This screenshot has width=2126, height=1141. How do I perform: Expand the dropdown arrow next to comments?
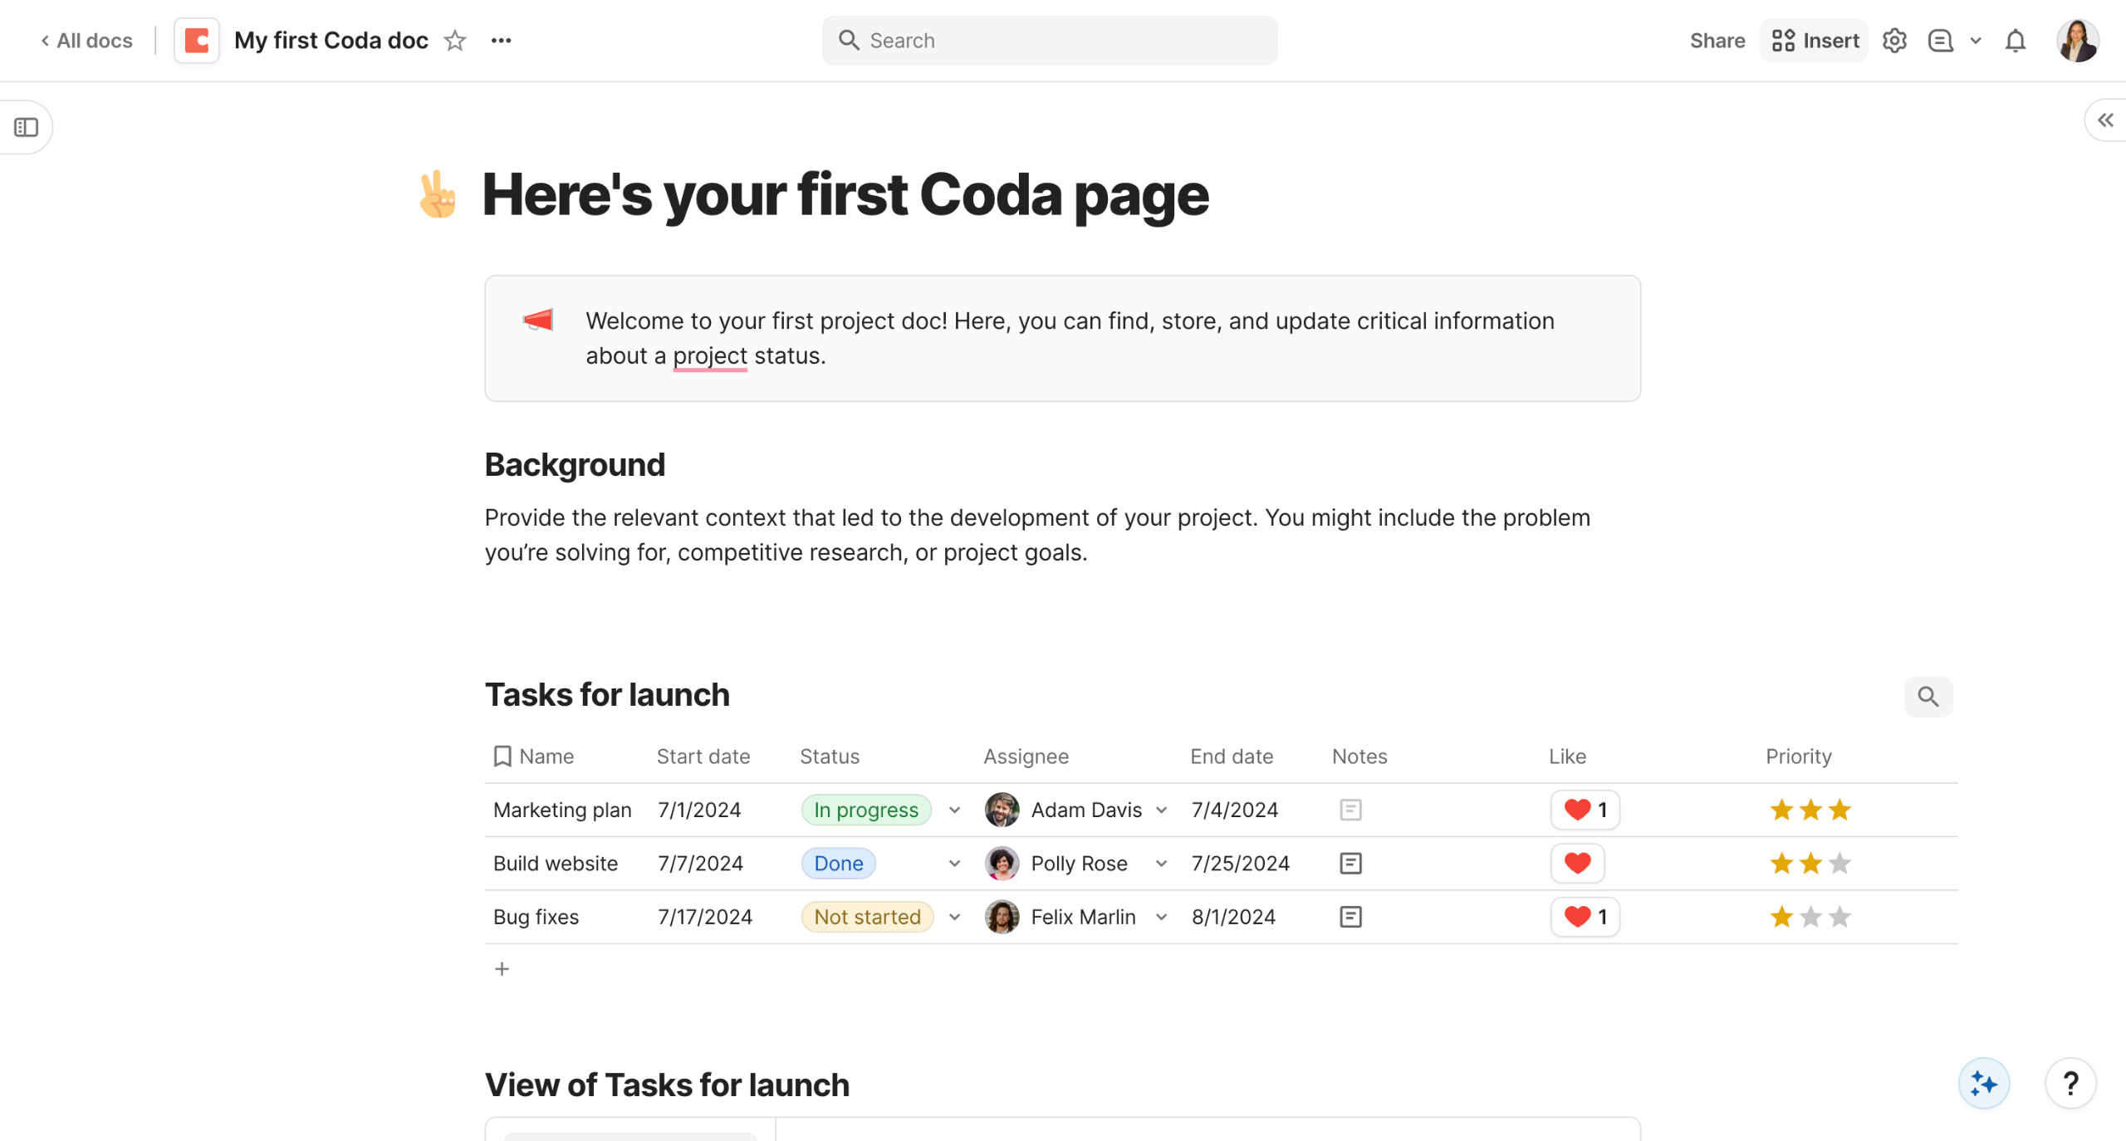click(x=1976, y=41)
